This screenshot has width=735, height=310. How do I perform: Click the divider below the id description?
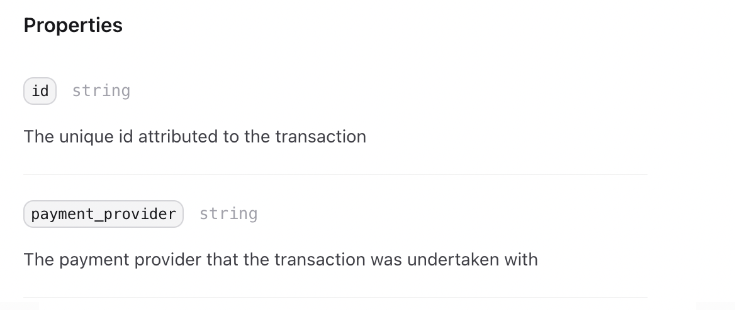(335, 174)
